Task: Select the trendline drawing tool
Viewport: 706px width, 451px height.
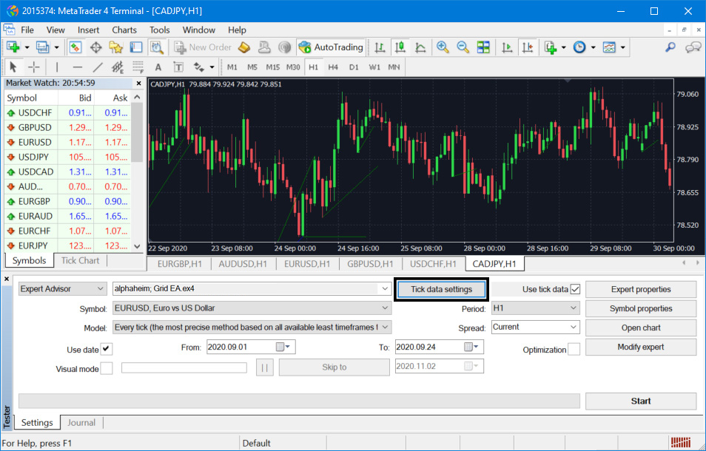Action: (x=98, y=67)
